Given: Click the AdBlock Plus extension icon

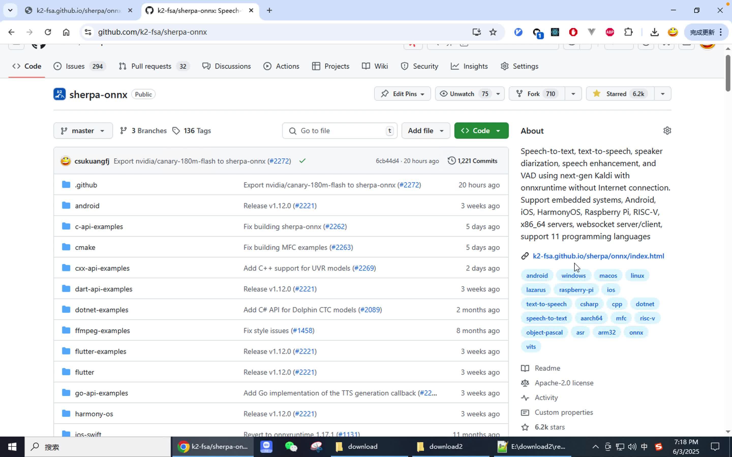Looking at the screenshot, I should (609, 32).
